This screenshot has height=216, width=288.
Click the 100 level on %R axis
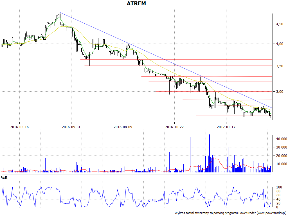tap(279, 187)
